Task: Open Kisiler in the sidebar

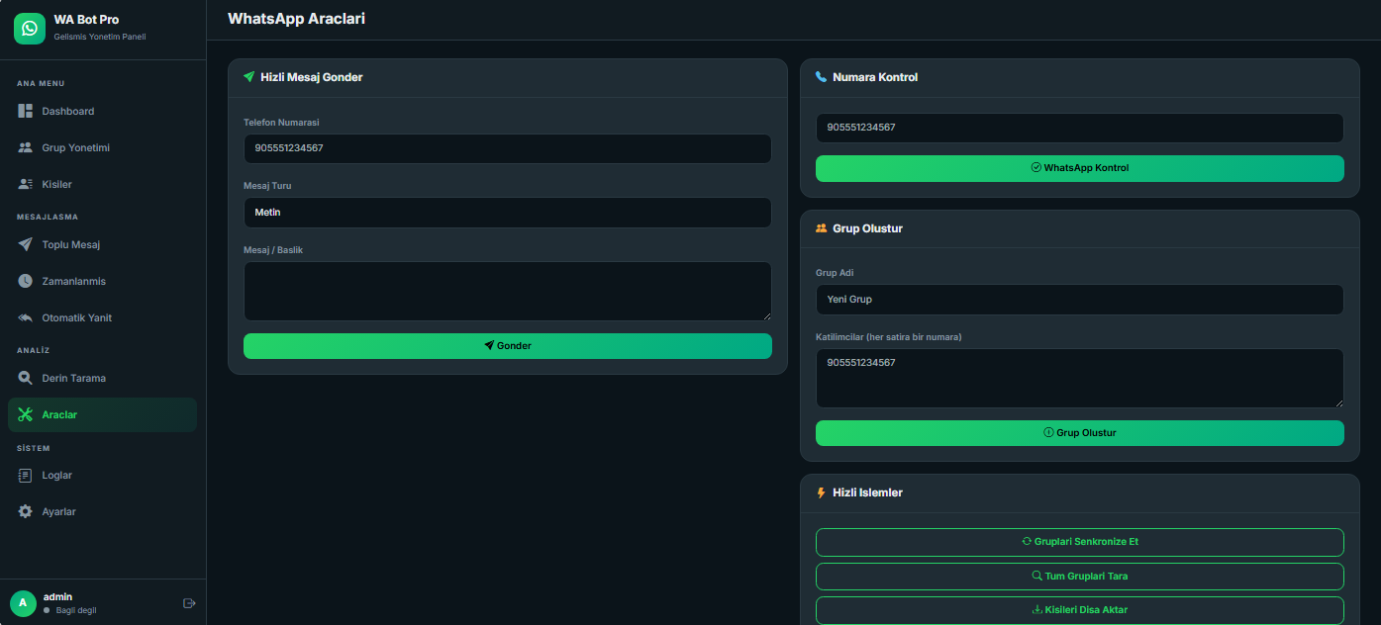Action: (x=56, y=184)
